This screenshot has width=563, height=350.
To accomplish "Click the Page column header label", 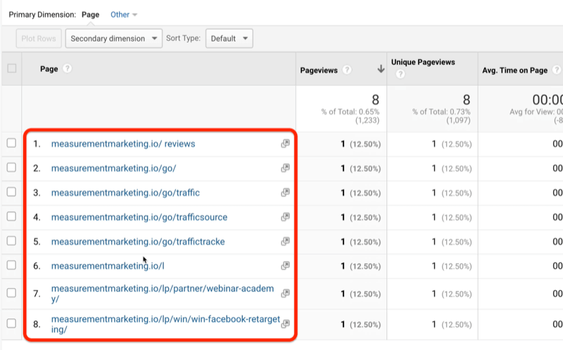I will coord(49,69).
